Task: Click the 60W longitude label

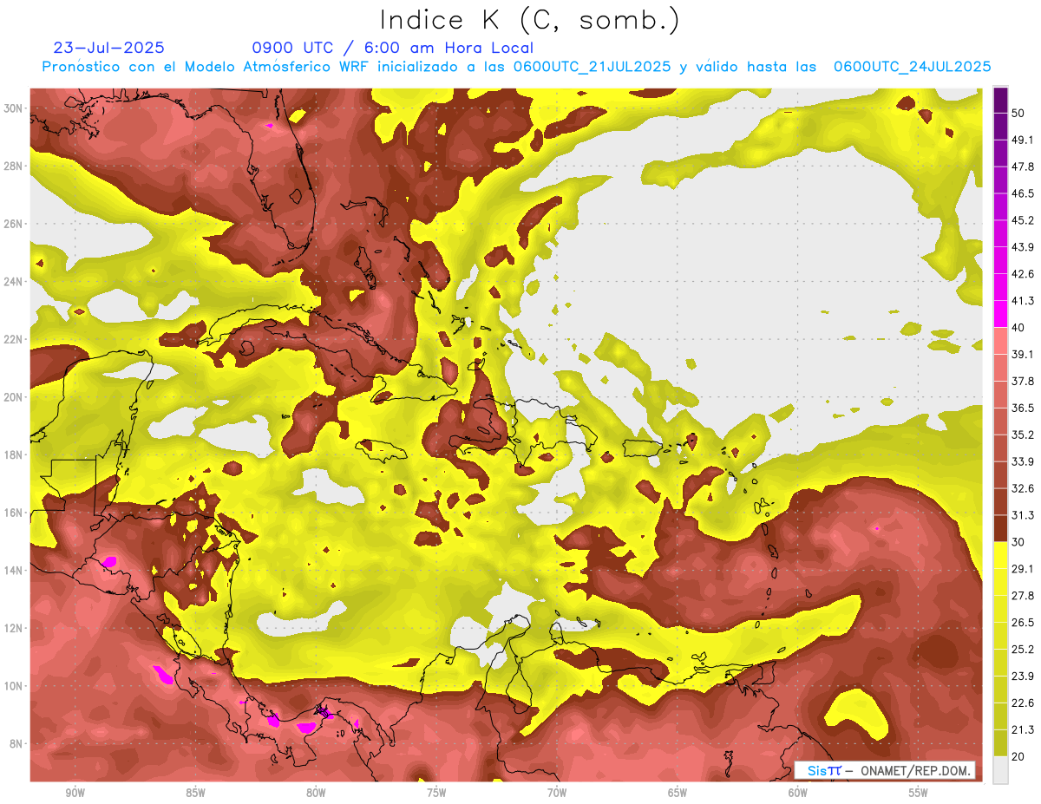Action: [798, 794]
